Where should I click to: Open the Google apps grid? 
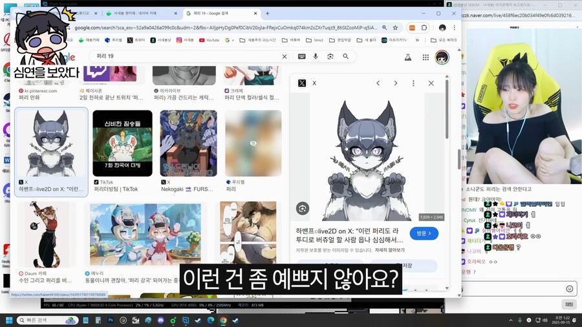coord(426,57)
